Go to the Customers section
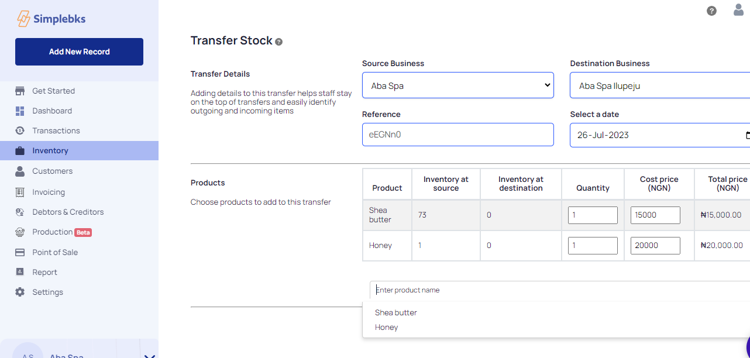This screenshot has width=750, height=358. pyautogui.click(x=53, y=171)
